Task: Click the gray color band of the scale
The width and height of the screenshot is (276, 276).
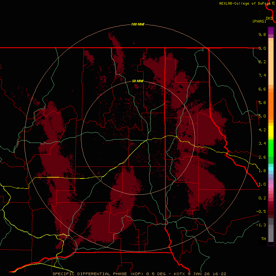Action: coord(271,230)
